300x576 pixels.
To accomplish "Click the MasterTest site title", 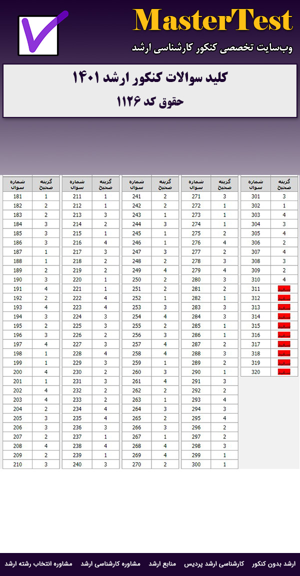I will pos(212,21).
